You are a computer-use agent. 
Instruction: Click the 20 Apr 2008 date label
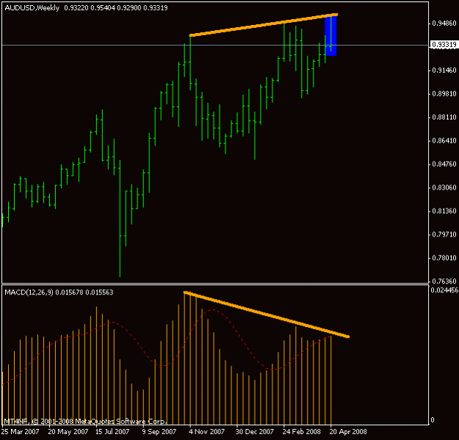[348, 431]
